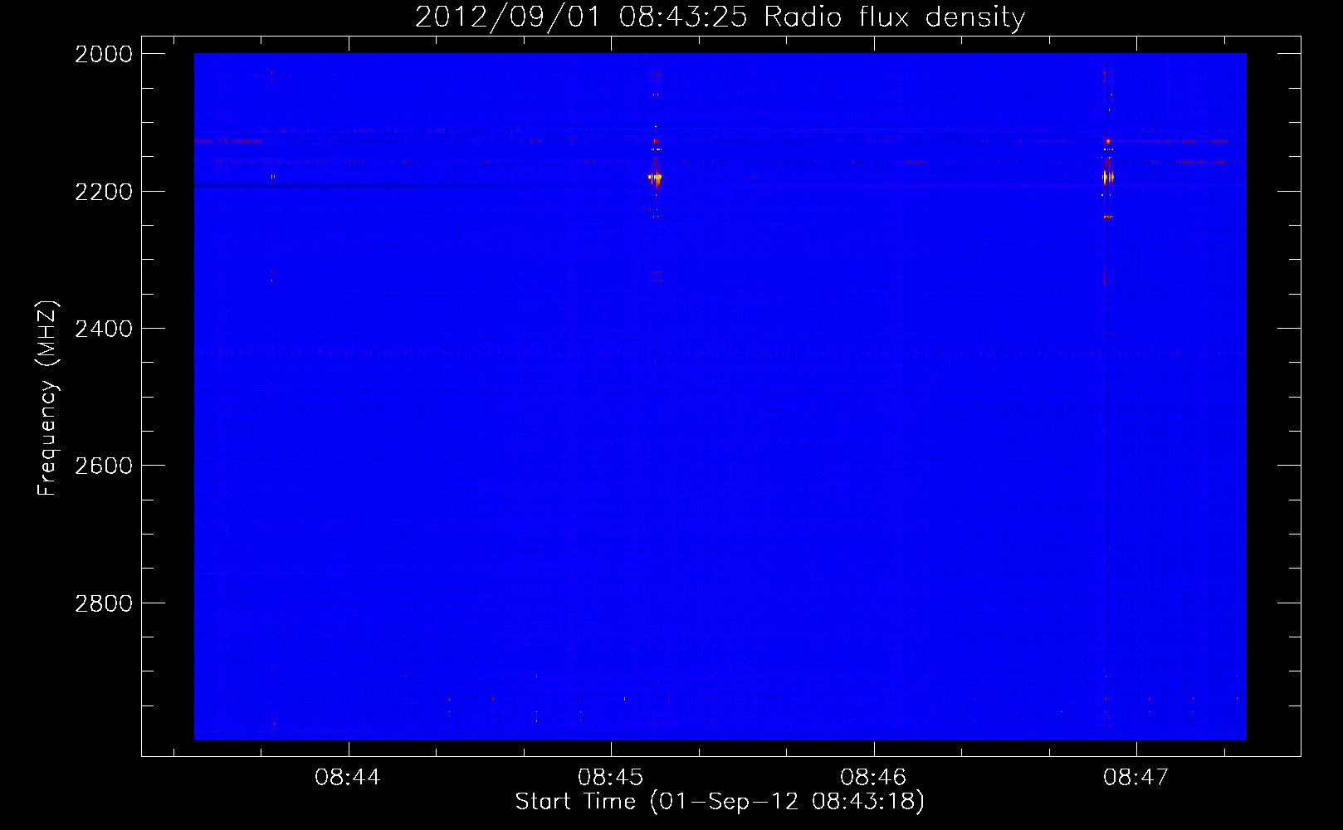The height and width of the screenshot is (830, 1343).
Task: Click the 08:46 time tick label
Action: [873, 778]
